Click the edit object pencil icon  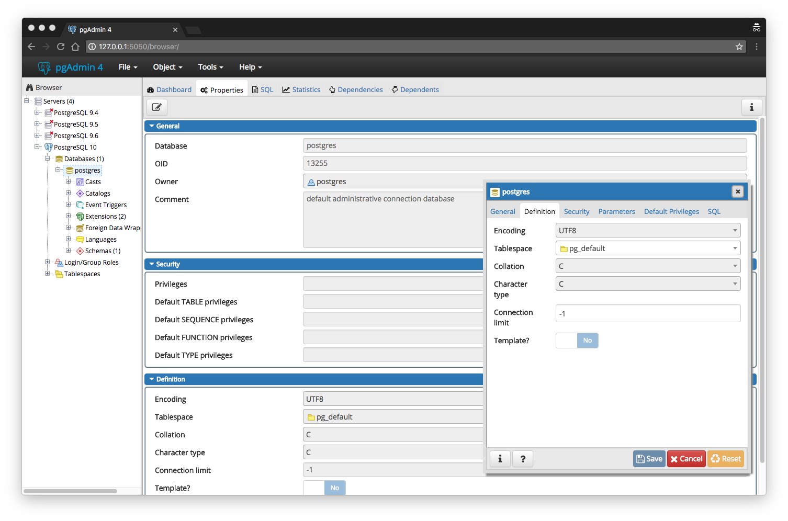[156, 107]
